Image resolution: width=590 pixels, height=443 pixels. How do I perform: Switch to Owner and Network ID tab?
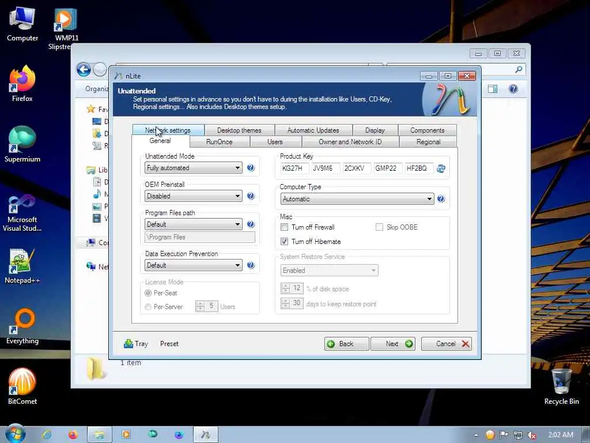point(350,142)
